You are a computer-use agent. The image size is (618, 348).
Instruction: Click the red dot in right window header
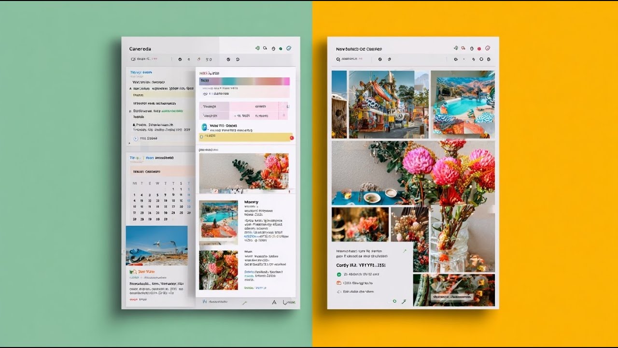[x=479, y=48]
